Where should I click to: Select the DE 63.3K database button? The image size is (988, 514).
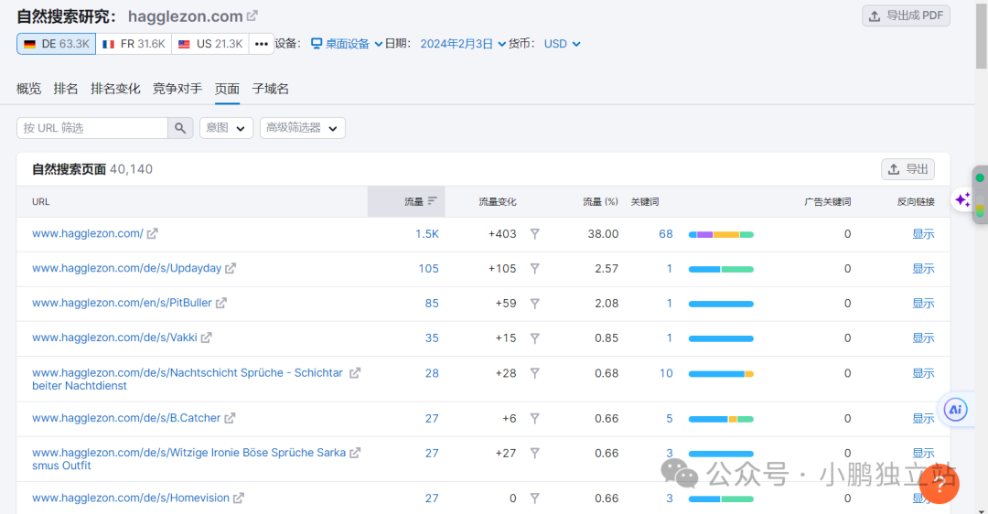click(56, 44)
